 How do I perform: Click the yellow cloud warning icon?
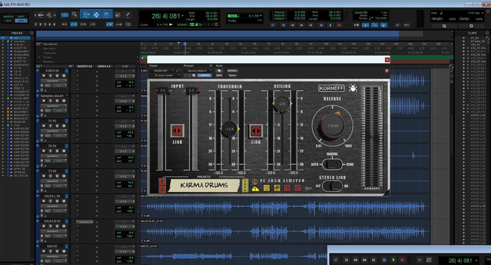click(x=255, y=189)
